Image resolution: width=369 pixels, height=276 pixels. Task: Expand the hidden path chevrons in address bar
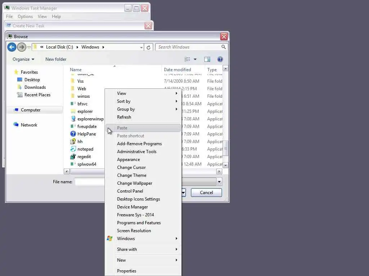tap(42, 47)
